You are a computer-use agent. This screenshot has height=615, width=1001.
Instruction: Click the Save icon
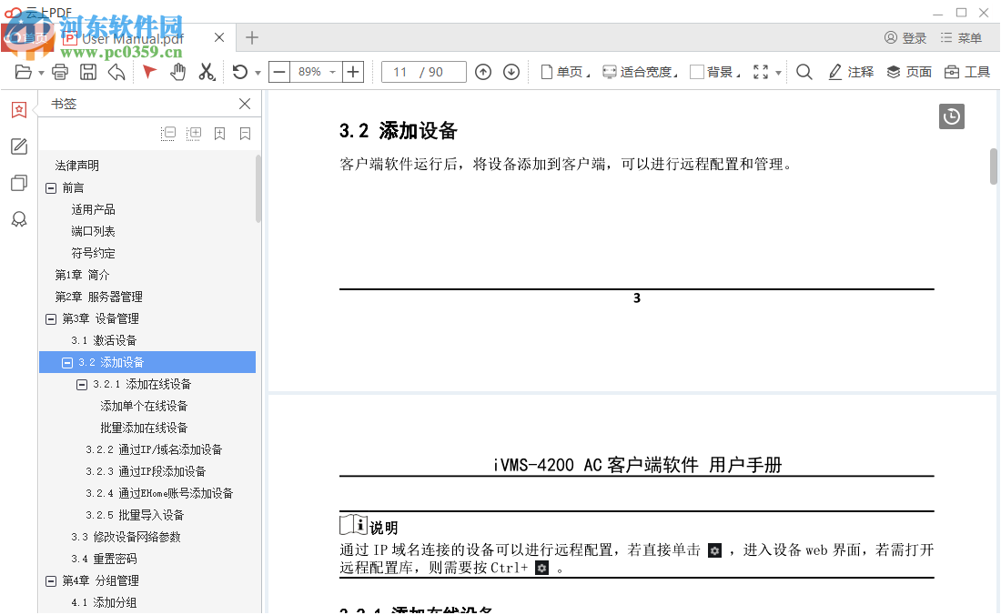coord(88,71)
